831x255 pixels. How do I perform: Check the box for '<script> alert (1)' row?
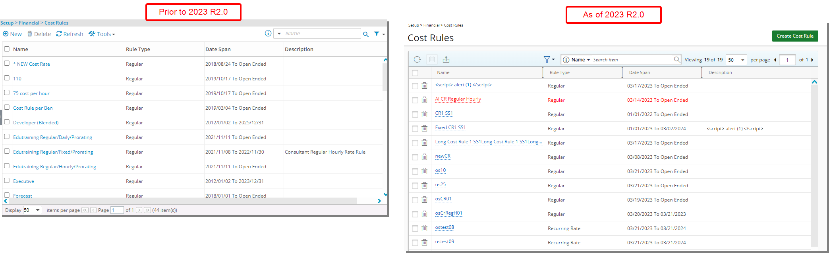[x=415, y=86]
